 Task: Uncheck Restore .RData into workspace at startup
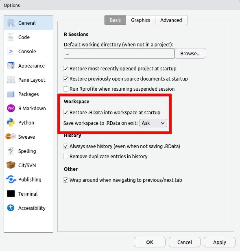tap(65, 113)
